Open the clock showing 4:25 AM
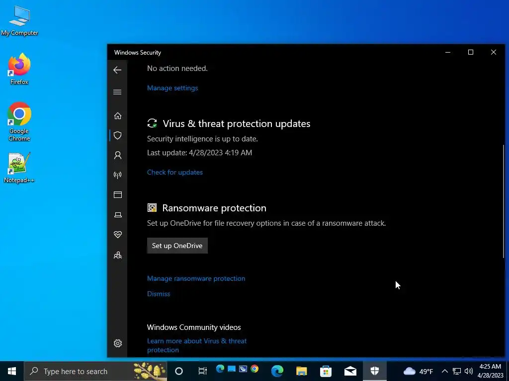 (x=490, y=371)
